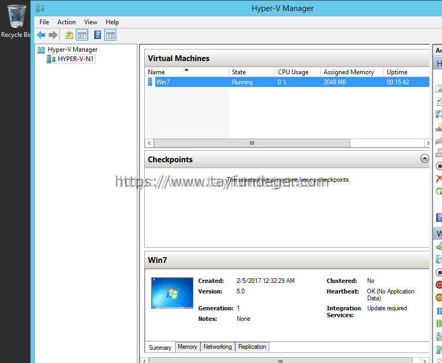442x363 pixels.
Task: Sort by the CPU Usage column header
Action: (x=297, y=72)
